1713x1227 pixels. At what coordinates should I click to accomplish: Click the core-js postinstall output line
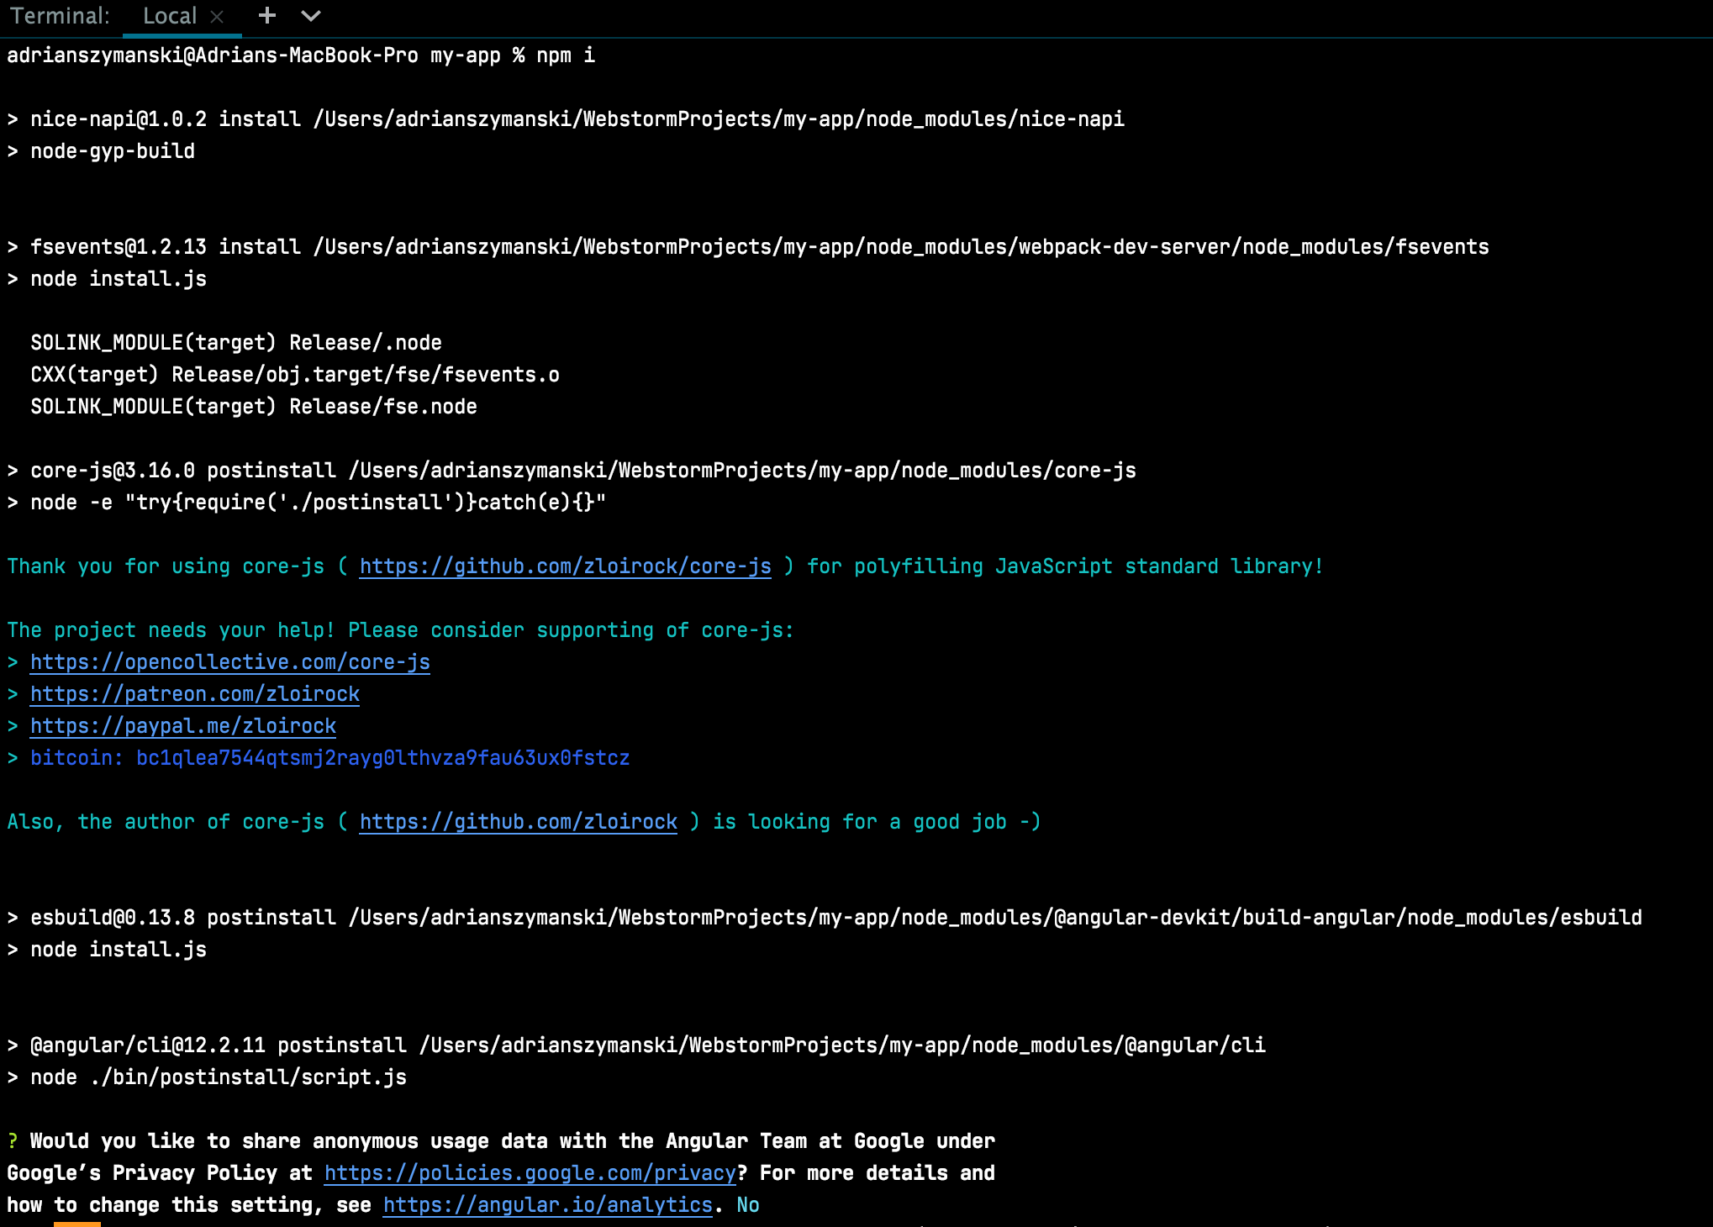point(572,471)
